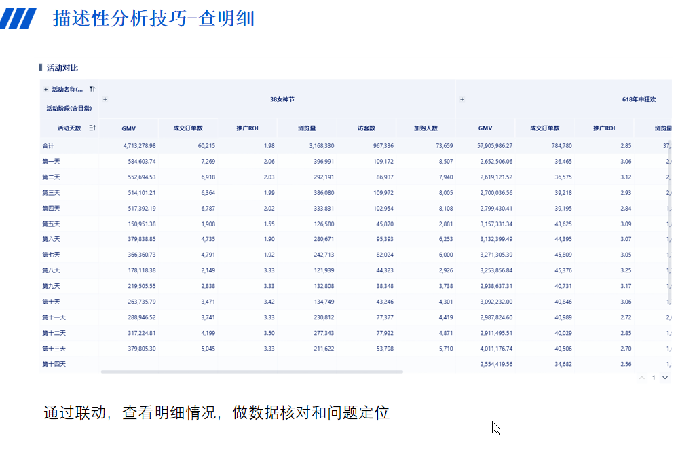Expand the 618年中狂欢 column group plus icon
The image size is (678, 464).
462,99
